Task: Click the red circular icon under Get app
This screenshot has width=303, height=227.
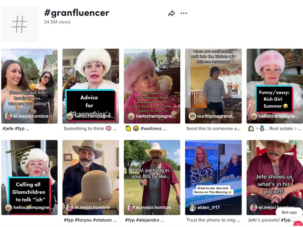Action: [298, 224]
